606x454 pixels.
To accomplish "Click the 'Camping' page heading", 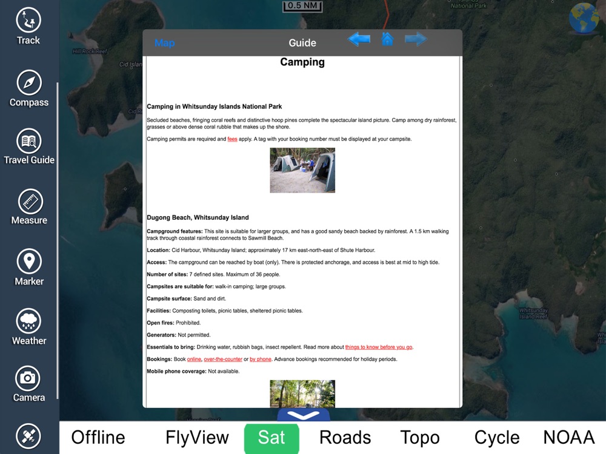I will [302, 62].
